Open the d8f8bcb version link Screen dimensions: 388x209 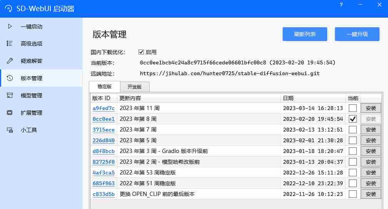click(103, 151)
